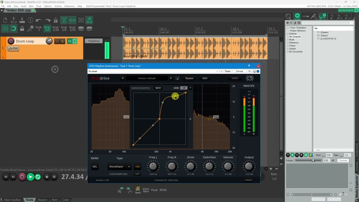Click the Edit button next to Waveshaper type
The image size is (359, 202).
pyautogui.click(x=137, y=167)
